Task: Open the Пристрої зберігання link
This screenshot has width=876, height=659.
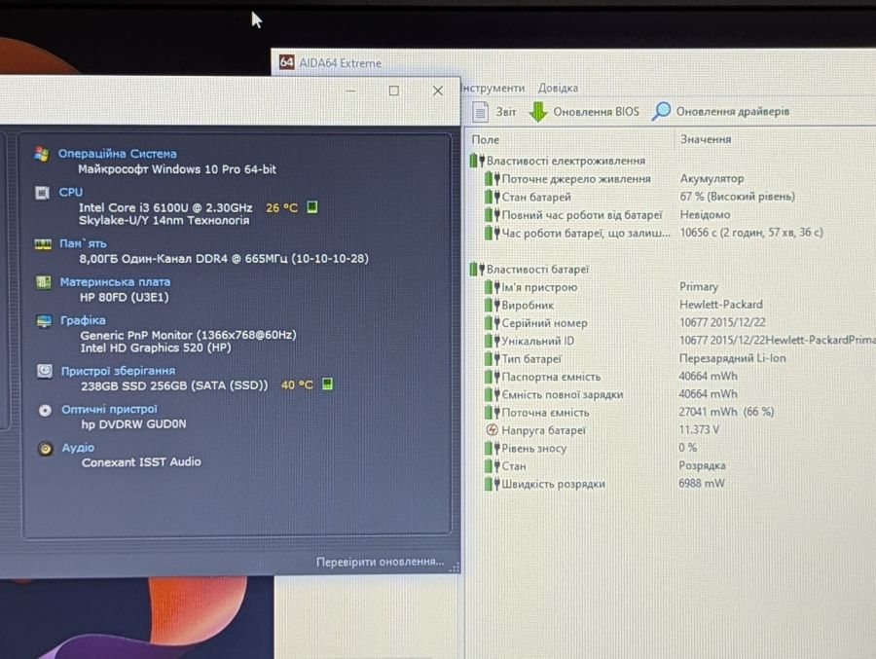Action: click(118, 371)
